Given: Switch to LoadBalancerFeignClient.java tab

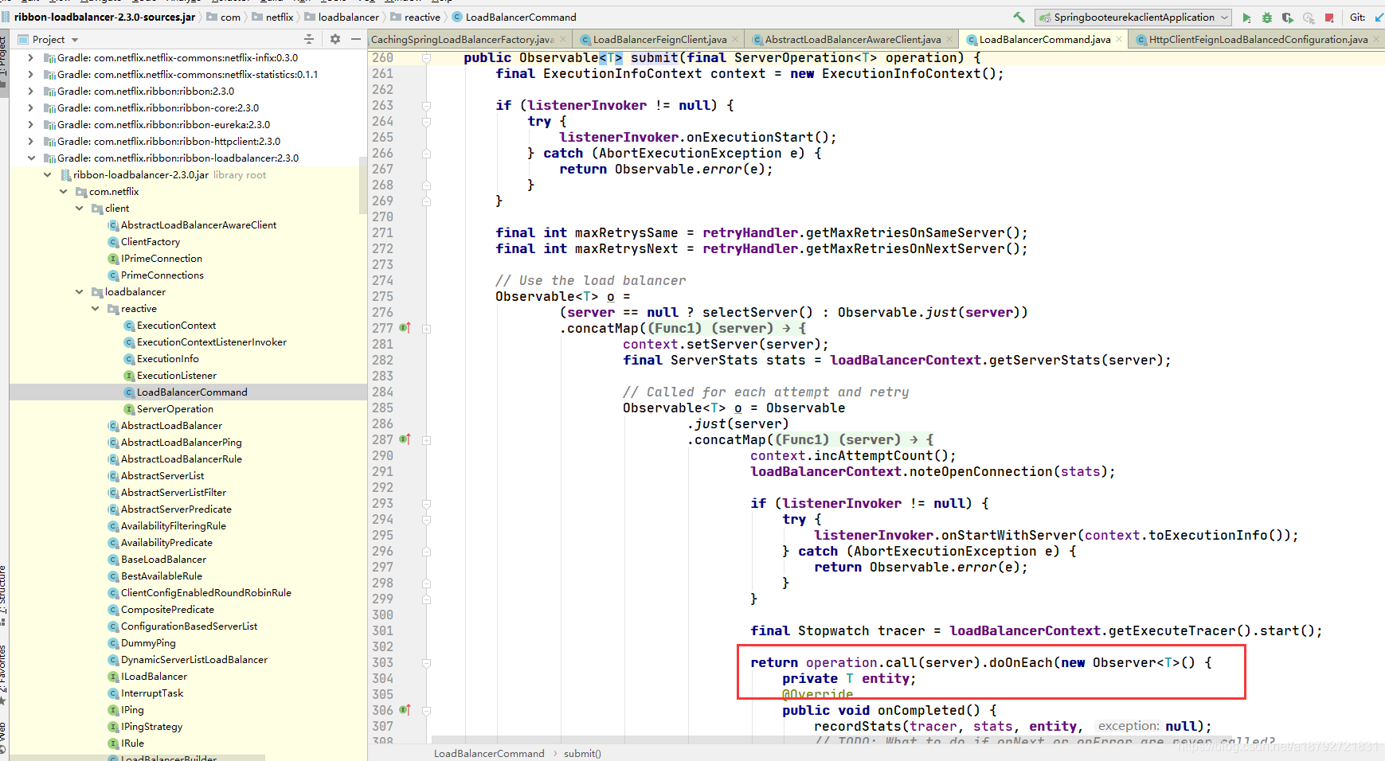Looking at the screenshot, I should pyautogui.click(x=659, y=39).
